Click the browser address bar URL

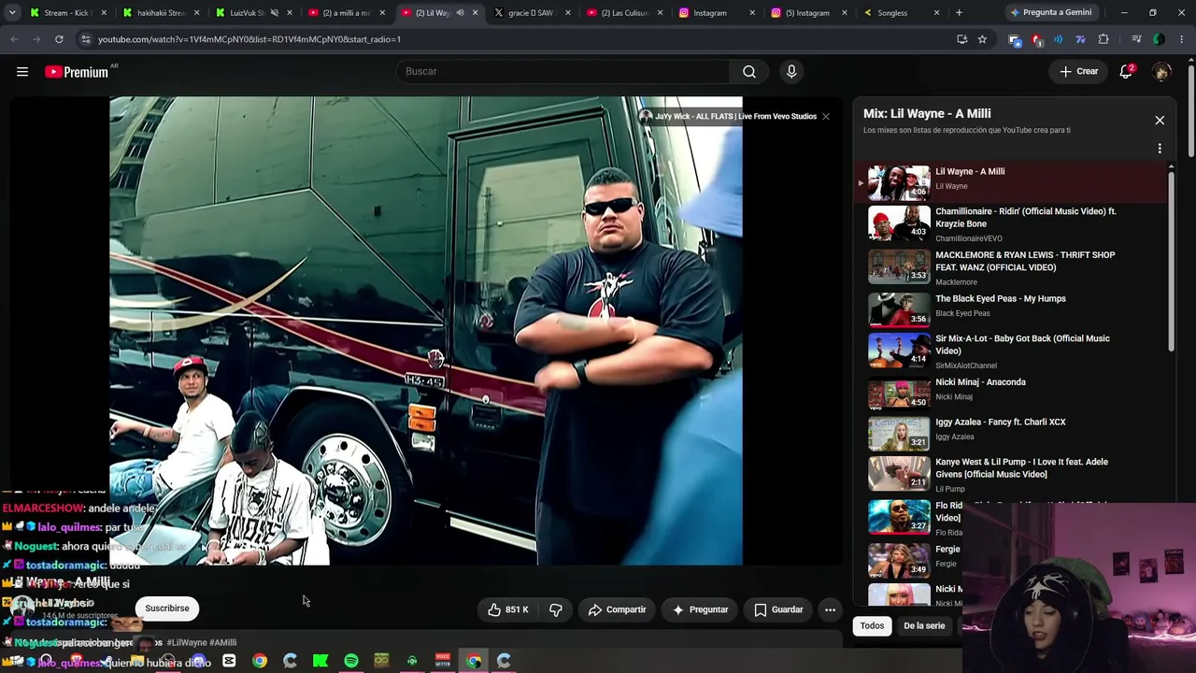(249, 39)
